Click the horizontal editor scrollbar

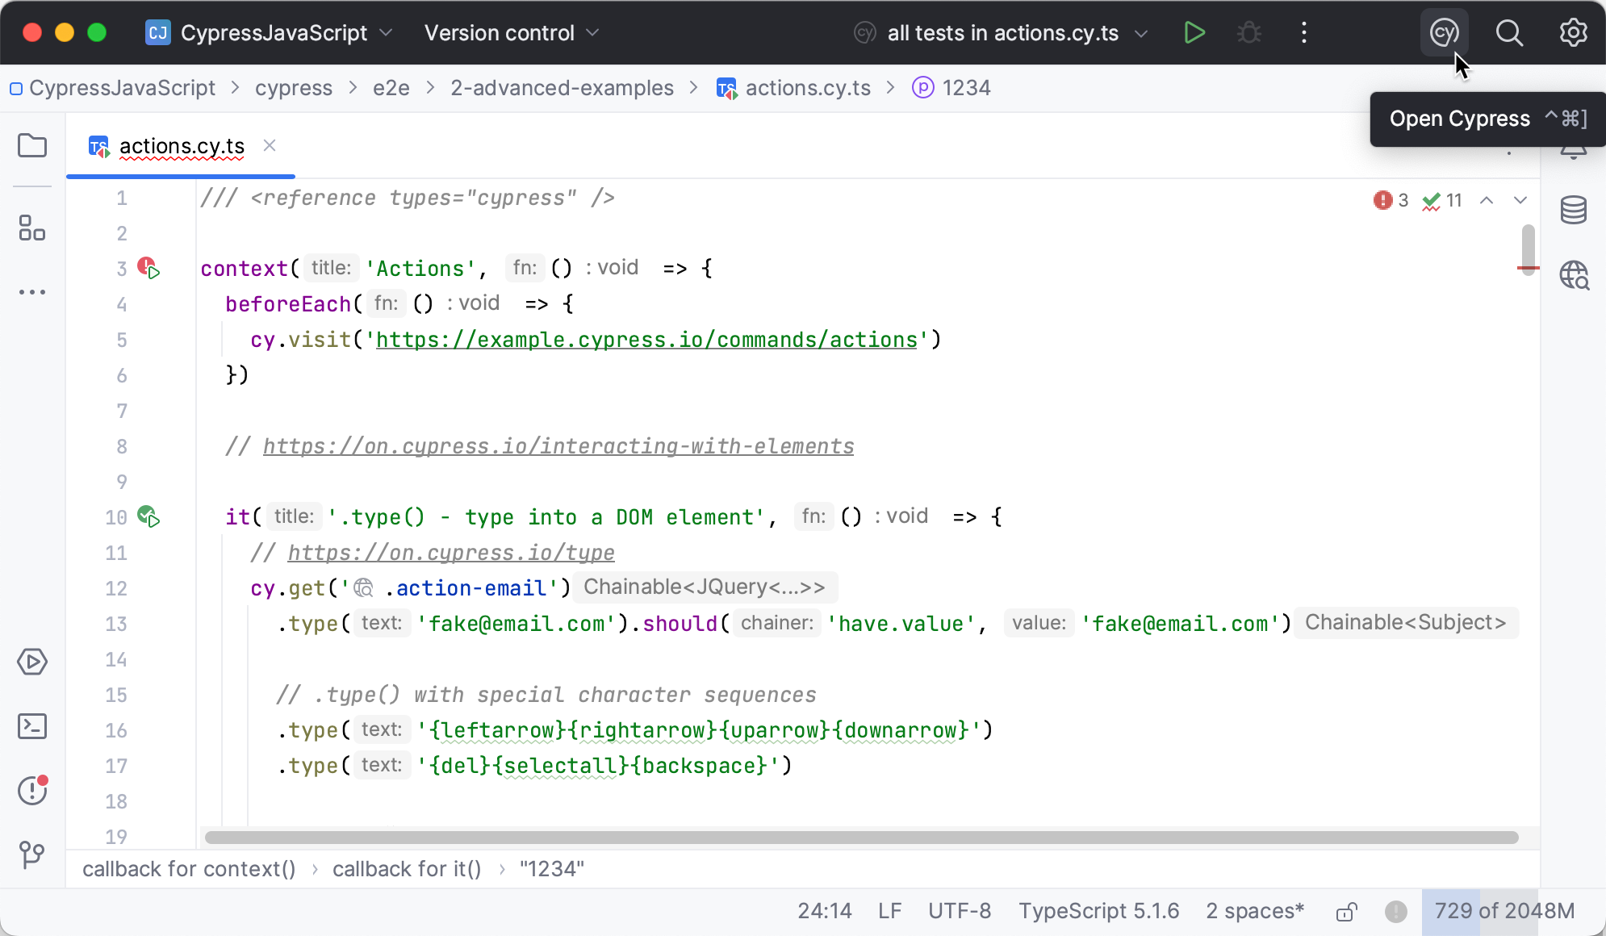click(x=861, y=838)
